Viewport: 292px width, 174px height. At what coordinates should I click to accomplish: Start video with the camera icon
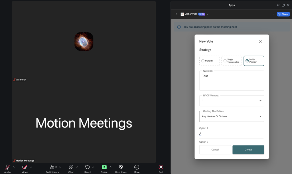coord(25,167)
